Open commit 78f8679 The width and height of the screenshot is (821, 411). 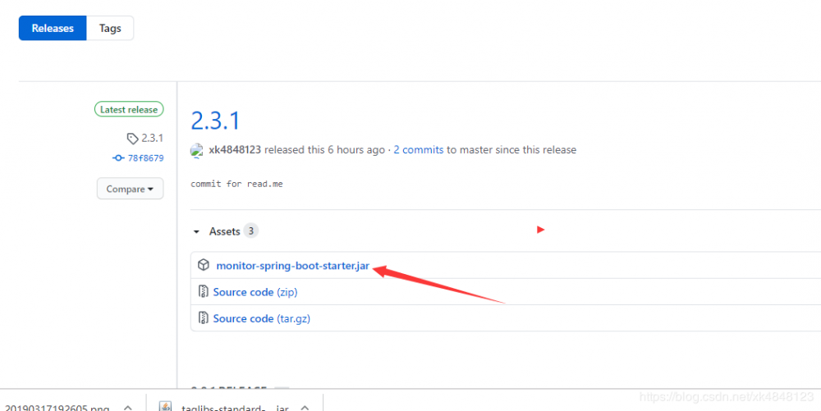145,158
